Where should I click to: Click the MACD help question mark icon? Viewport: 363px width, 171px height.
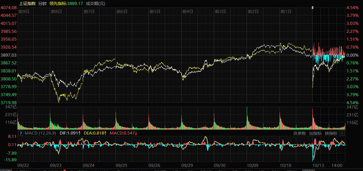[x=20, y=133]
